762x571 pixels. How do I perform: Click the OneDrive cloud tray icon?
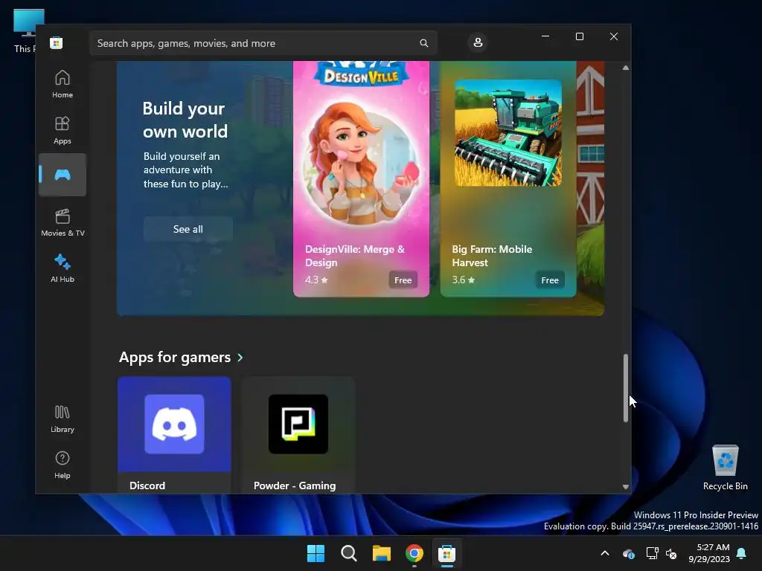(x=628, y=553)
